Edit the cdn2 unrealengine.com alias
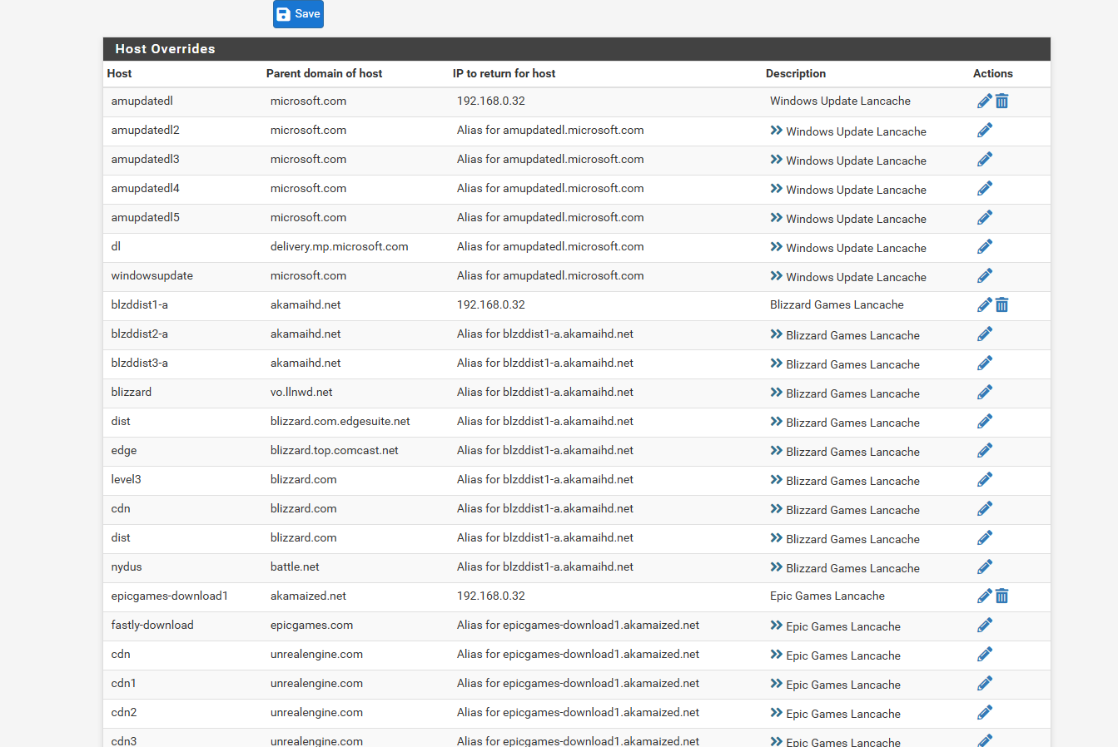 [x=985, y=712]
